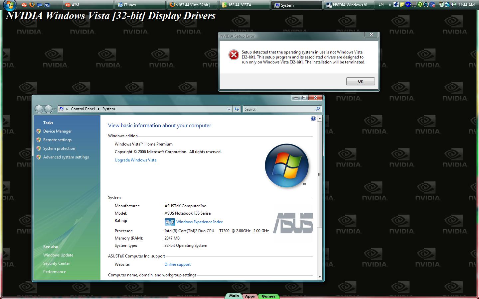
Task: Open Help with the blue question mark
Action: [x=313, y=119]
